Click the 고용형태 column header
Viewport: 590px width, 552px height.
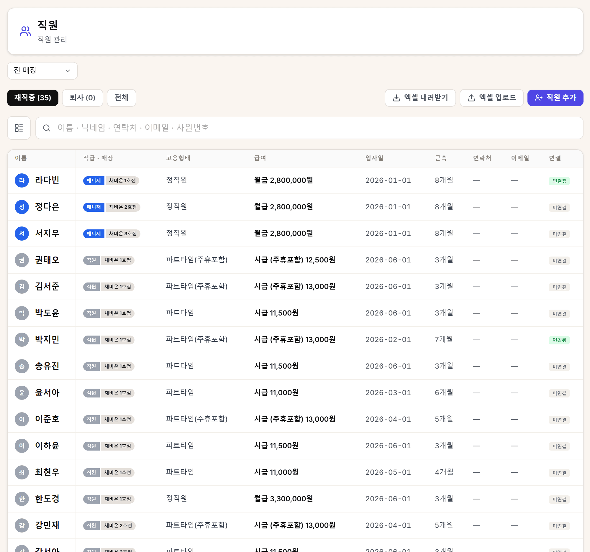coord(178,158)
